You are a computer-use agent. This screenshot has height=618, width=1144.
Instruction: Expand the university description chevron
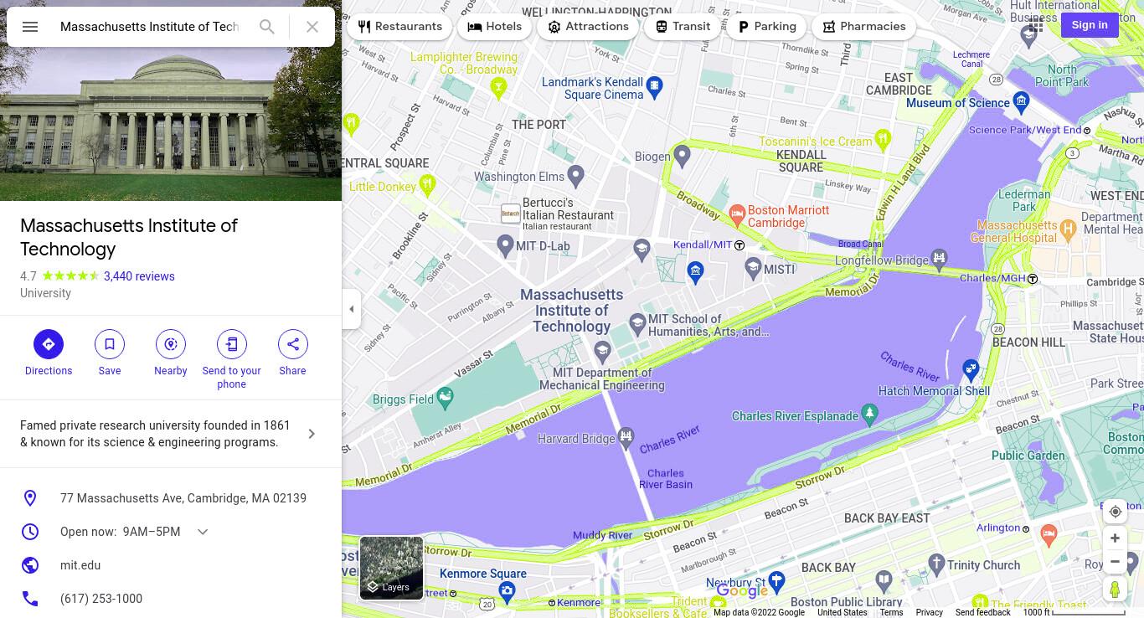[x=312, y=434]
